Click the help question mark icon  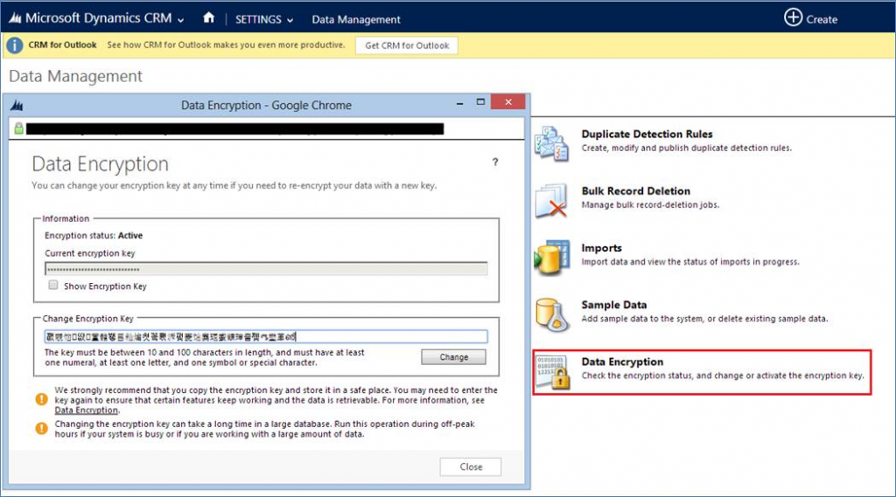(495, 162)
